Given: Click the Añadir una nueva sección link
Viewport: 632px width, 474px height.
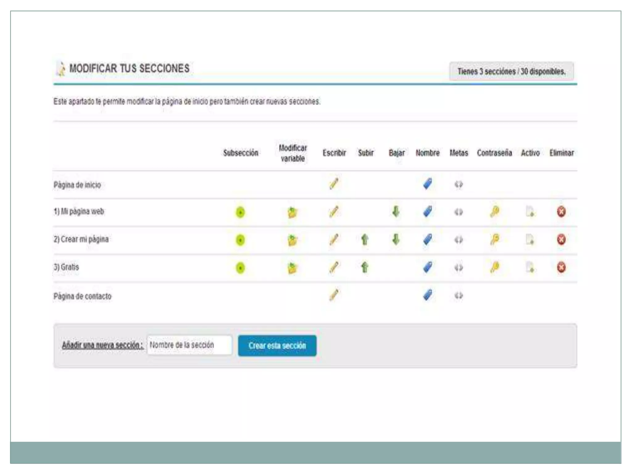Looking at the screenshot, I should [102, 345].
